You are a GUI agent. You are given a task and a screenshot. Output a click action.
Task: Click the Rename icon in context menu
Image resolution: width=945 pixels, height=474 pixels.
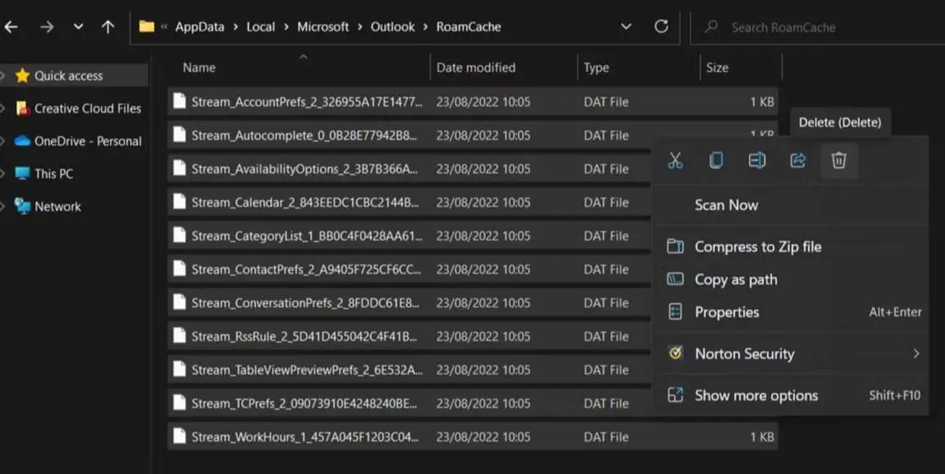tap(757, 161)
